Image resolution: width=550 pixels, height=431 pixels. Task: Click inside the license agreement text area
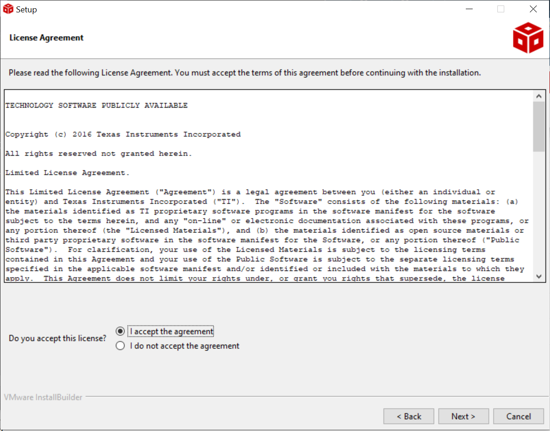pyautogui.click(x=265, y=183)
